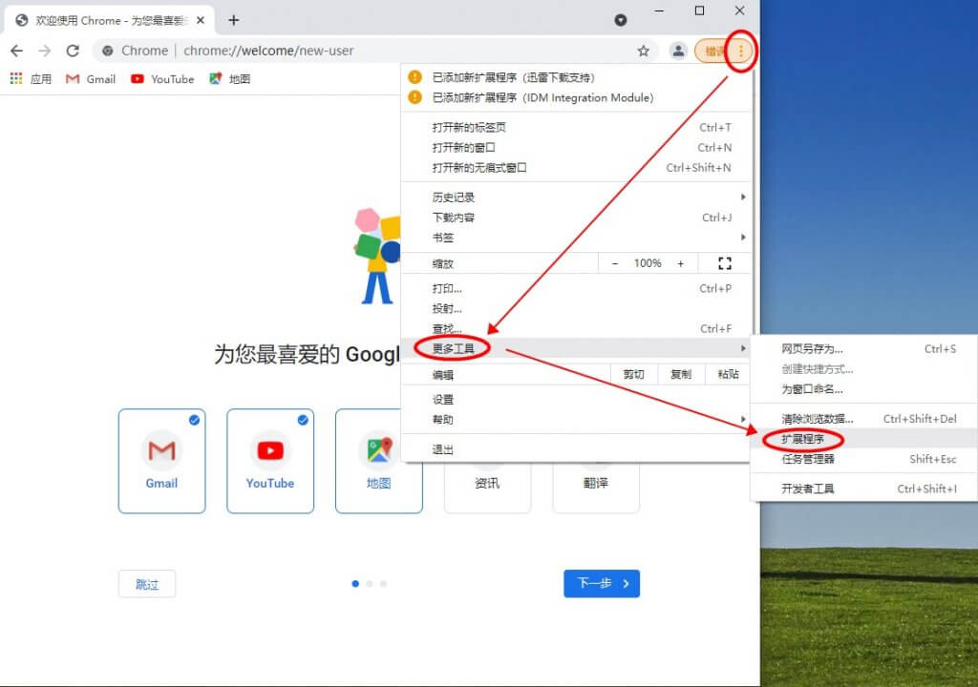Open 任务管理器 from the submenu
978x687 pixels.
pyautogui.click(x=864, y=458)
